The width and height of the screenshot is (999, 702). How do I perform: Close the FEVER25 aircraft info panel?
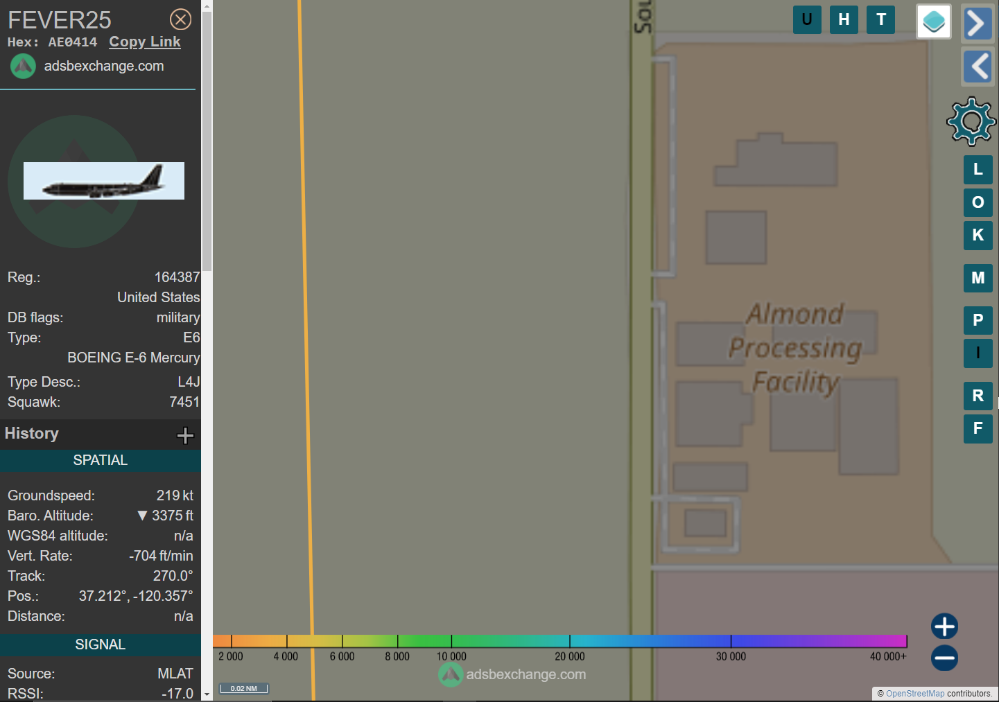tap(181, 19)
